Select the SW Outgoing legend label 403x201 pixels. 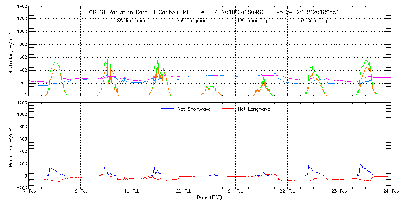point(192,21)
